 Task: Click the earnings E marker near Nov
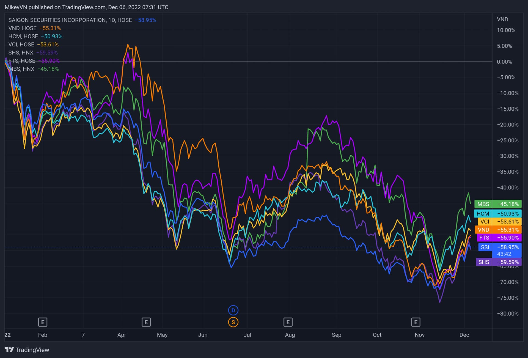pyautogui.click(x=416, y=322)
